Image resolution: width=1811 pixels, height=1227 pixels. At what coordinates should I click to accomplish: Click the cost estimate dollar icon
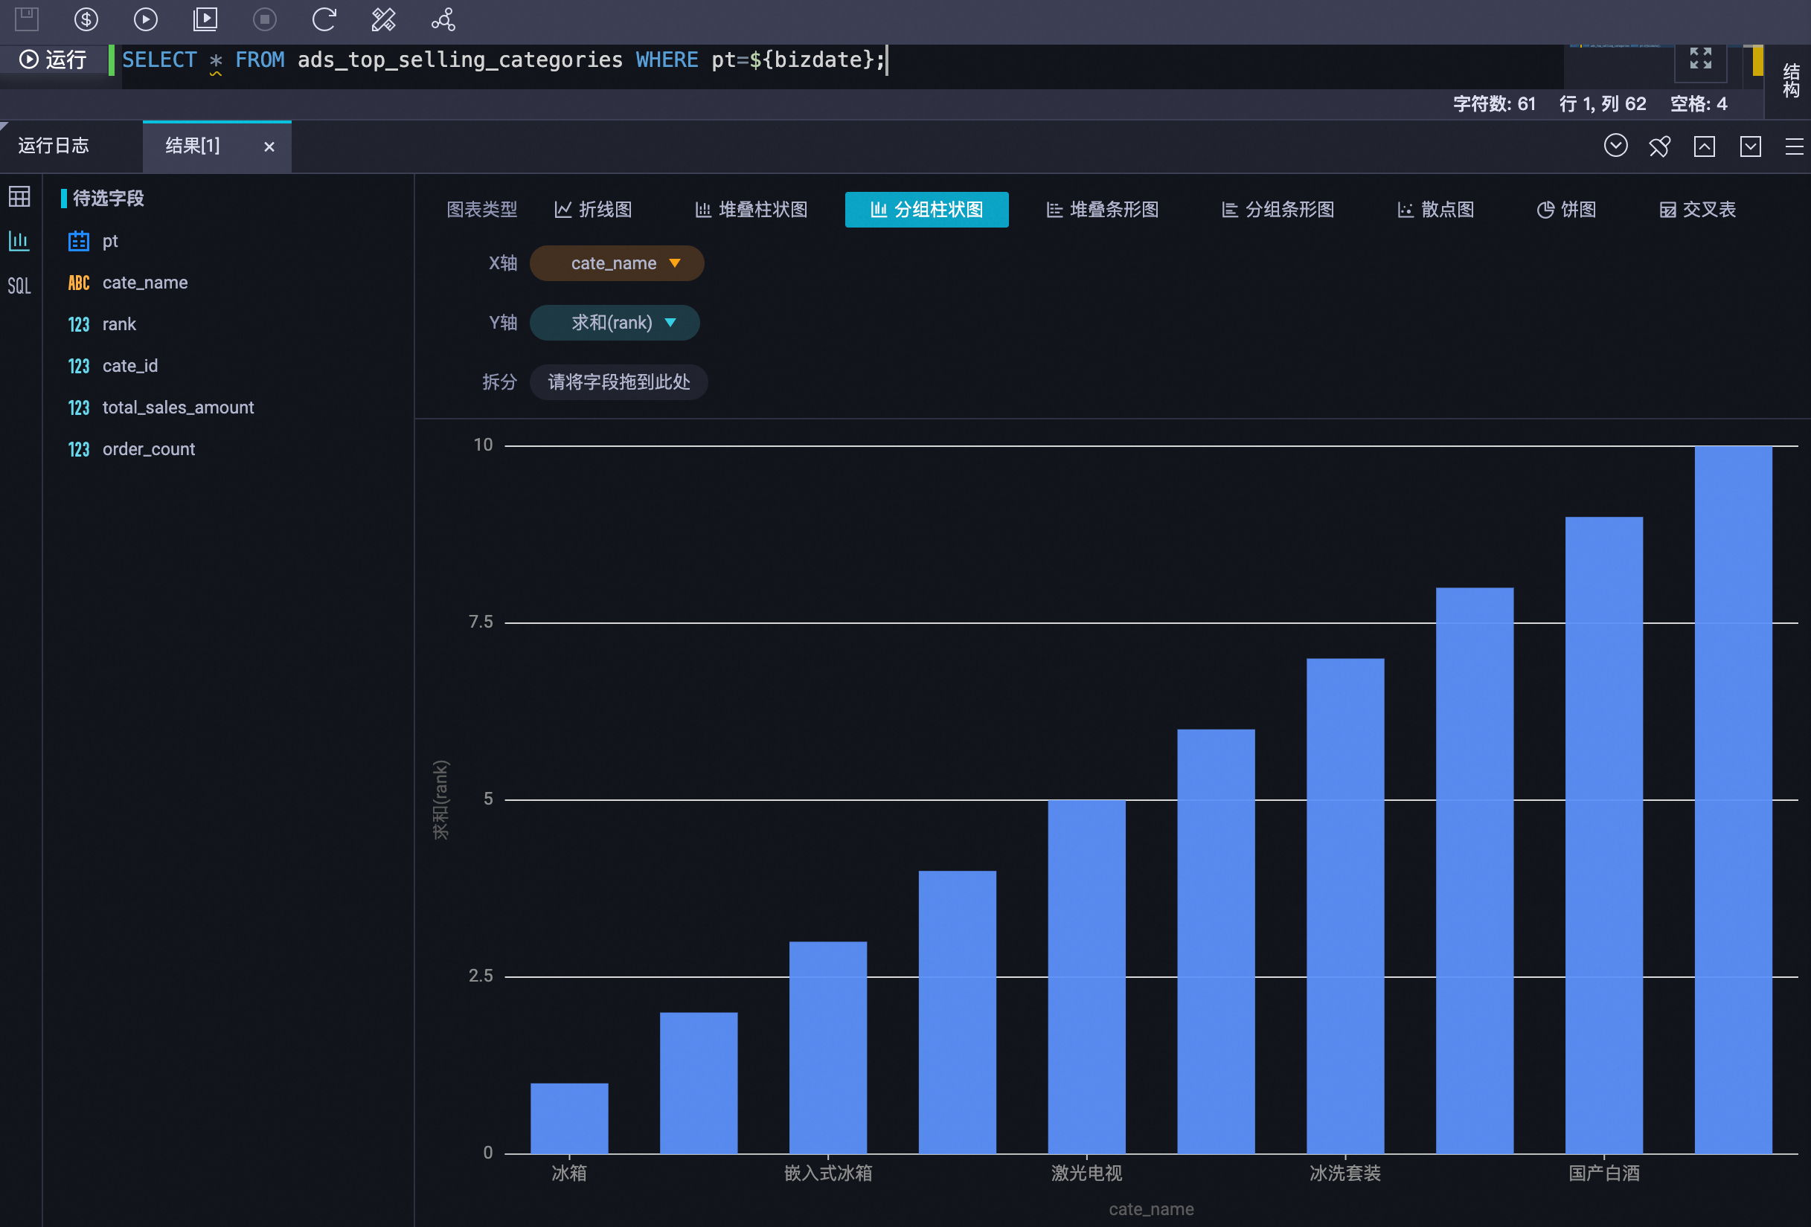[x=86, y=19]
